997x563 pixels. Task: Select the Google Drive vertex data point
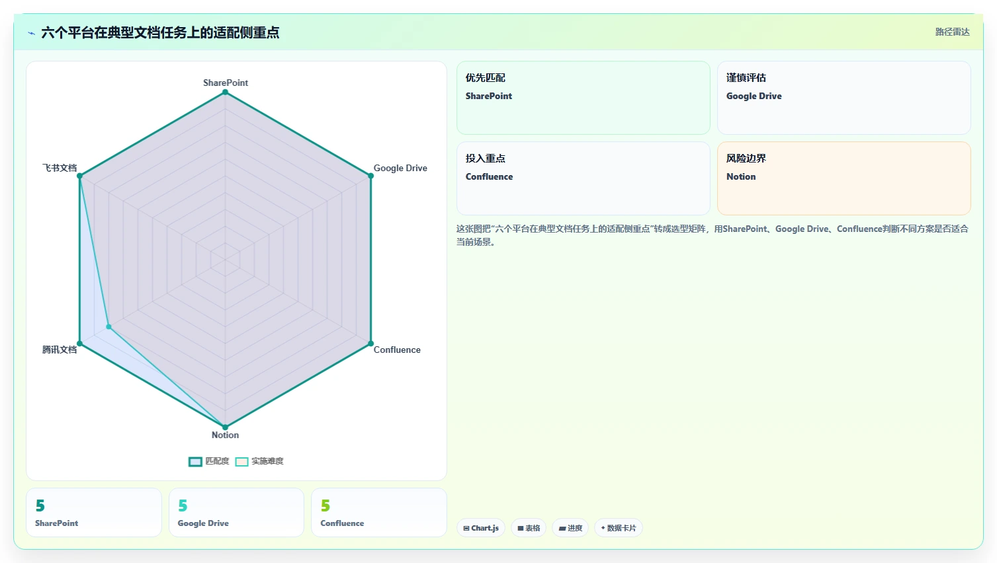370,176
